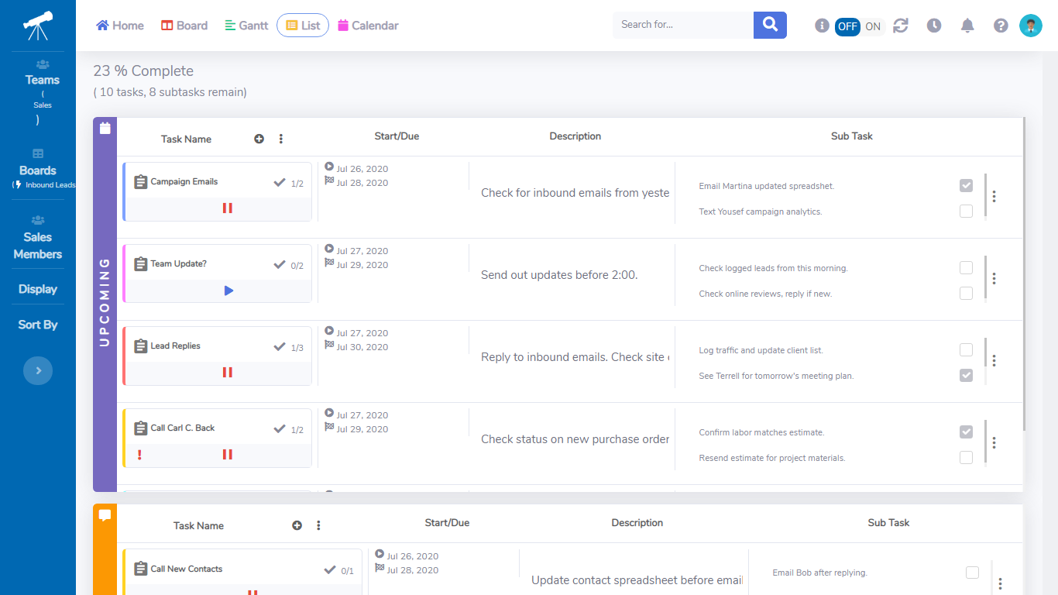The width and height of the screenshot is (1058, 595).
Task: Open more options for Campaign Emails row
Action: pos(994,197)
